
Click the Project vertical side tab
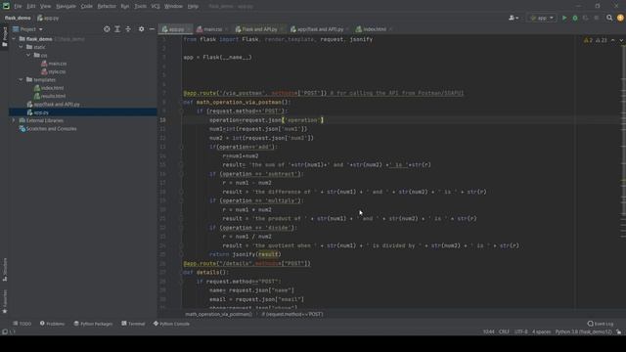tap(5, 37)
